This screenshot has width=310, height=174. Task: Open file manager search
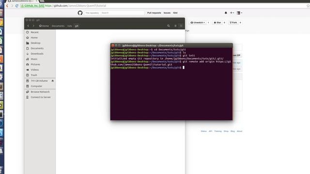169,26
